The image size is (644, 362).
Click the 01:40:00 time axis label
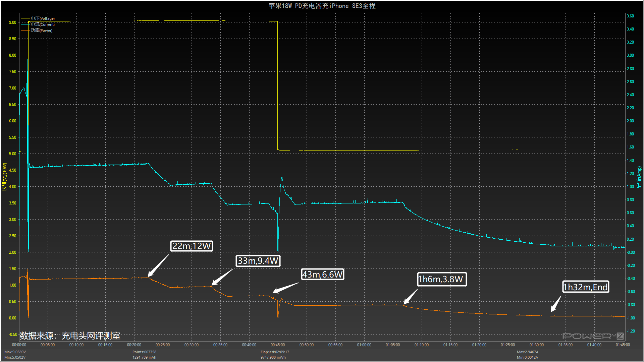[x=594, y=345]
